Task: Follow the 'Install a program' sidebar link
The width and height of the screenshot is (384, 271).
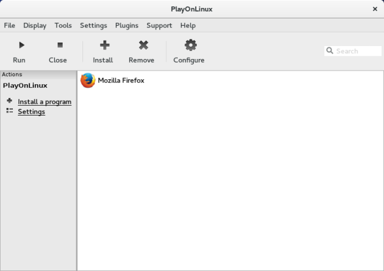Action: click(x=44, y=102)
